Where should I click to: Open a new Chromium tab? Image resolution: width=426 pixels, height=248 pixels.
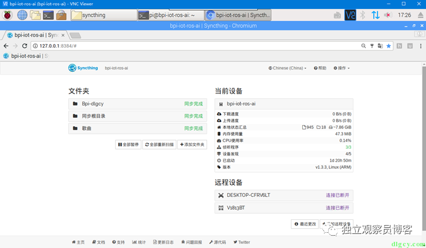pyautogui.click(x=75, y=35)
